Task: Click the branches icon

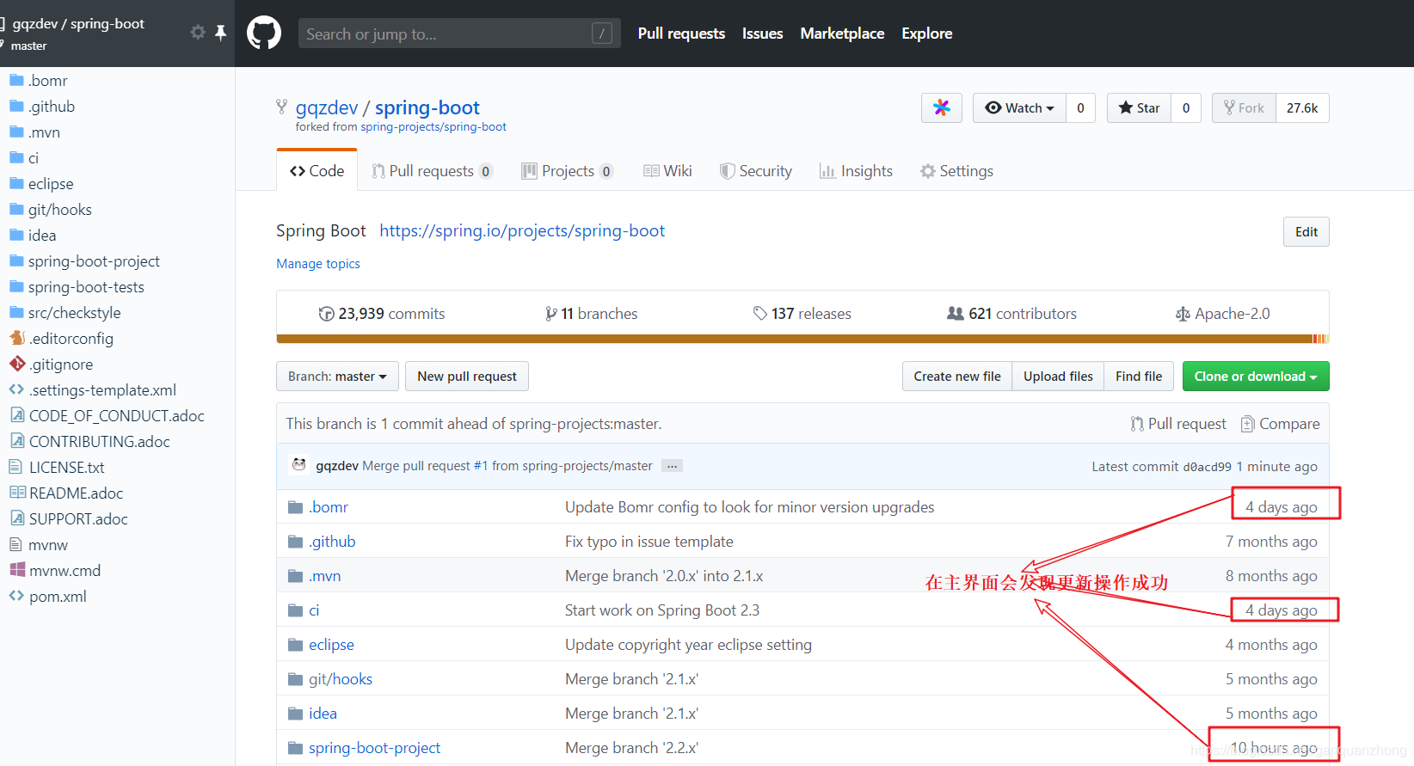Action: coord(550,314)
